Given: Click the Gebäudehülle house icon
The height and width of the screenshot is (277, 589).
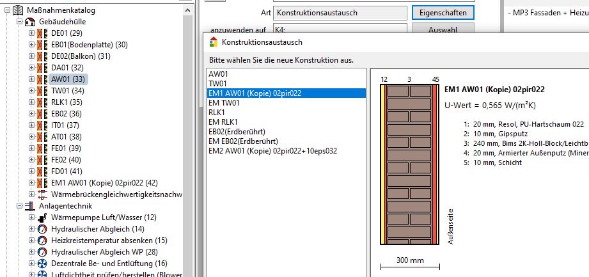Looking at the screenshot, I should click(x=29, y=22).
